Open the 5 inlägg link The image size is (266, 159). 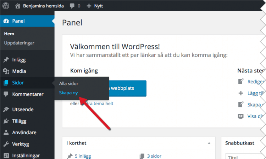(83, 156)
